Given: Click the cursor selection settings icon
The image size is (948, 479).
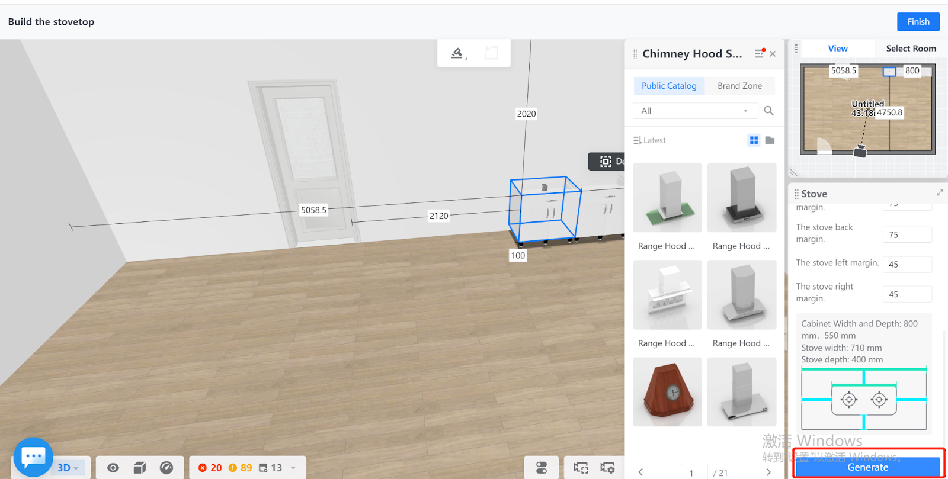Looking at the screenshot, I should coord(607,468).
